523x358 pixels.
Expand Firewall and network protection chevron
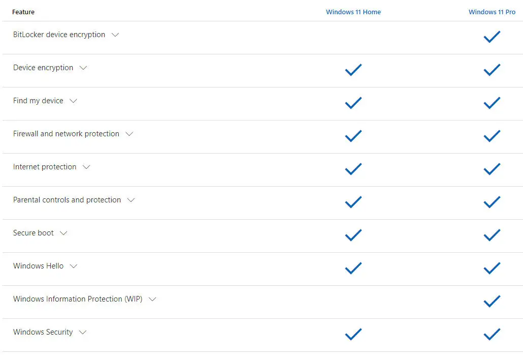(129, 134)
